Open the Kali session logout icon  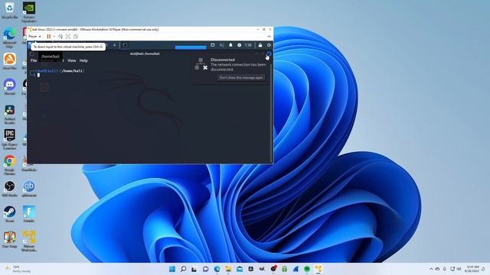269,45
